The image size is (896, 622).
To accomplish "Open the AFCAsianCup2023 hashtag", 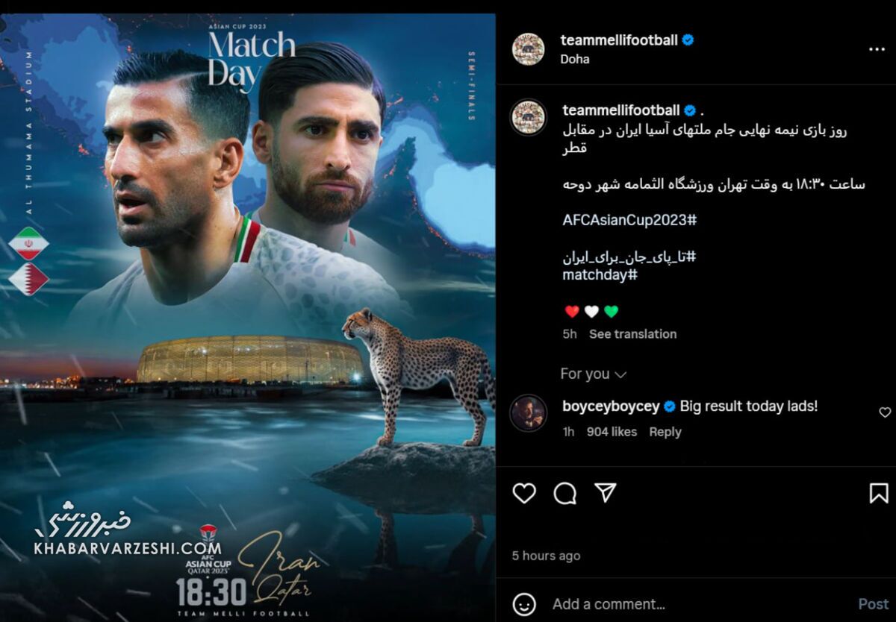I will [629, 221].
